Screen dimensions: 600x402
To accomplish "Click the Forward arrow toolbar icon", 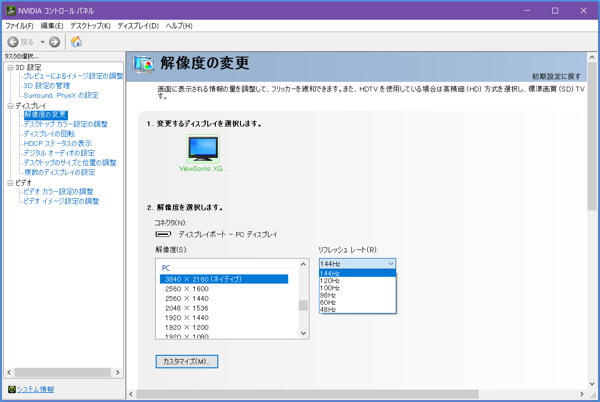I will click(x=54, y=42).
